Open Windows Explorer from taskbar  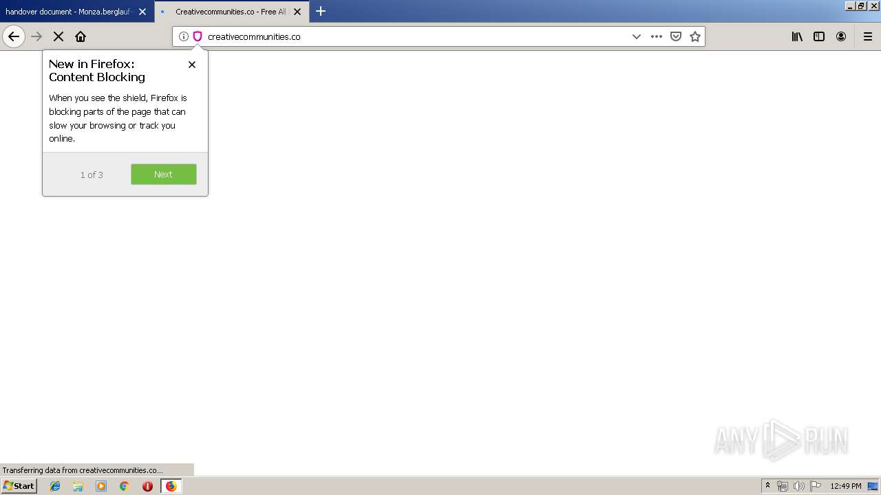(78, 486)
